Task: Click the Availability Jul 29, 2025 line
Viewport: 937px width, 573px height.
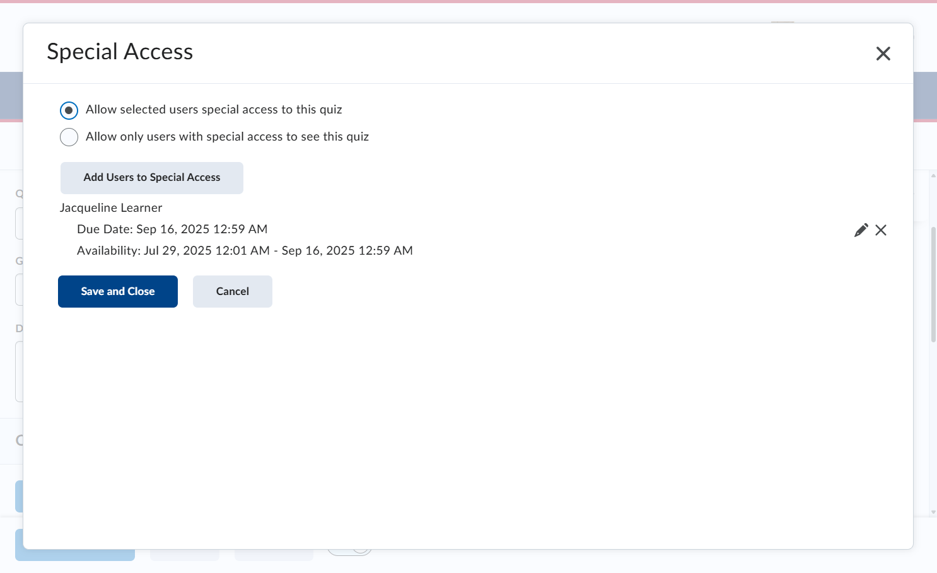Action: [245, 251]
